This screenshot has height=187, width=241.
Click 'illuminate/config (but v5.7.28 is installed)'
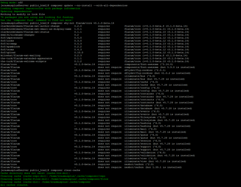[157, 91]
